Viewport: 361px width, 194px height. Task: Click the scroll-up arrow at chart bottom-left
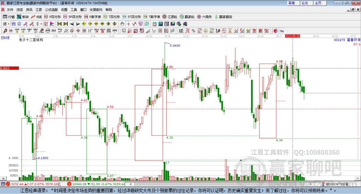tap(3, 179)
